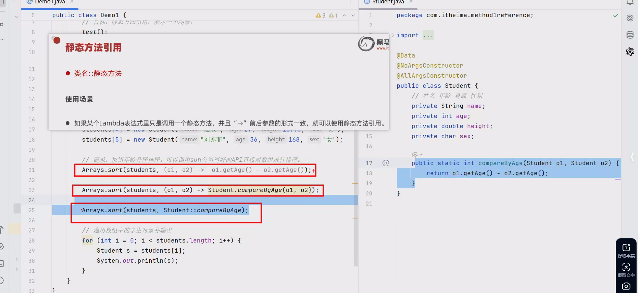Close the Student.java tab
Screen dimensions: 638x293
(x=411, y=2)
